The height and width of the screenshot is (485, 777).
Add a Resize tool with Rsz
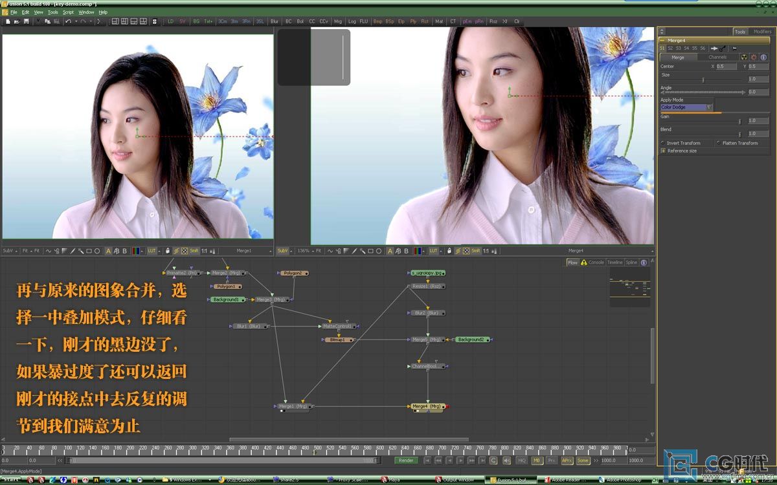493,21
